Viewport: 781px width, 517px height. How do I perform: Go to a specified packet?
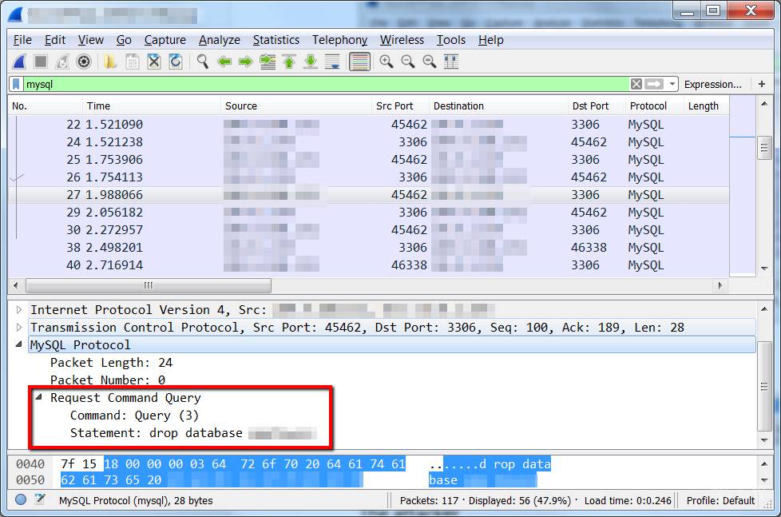[268, 62]
